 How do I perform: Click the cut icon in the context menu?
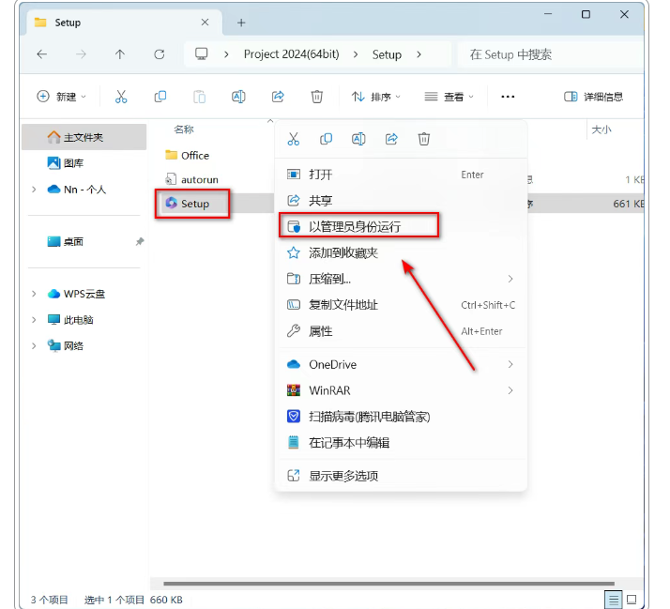293,139
